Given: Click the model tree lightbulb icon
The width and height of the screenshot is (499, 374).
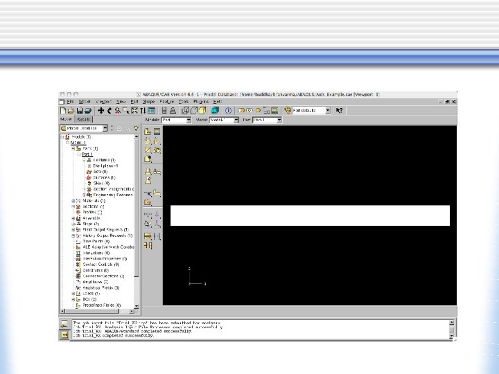Looking at the screenshot, I should [x=137, y=128].
